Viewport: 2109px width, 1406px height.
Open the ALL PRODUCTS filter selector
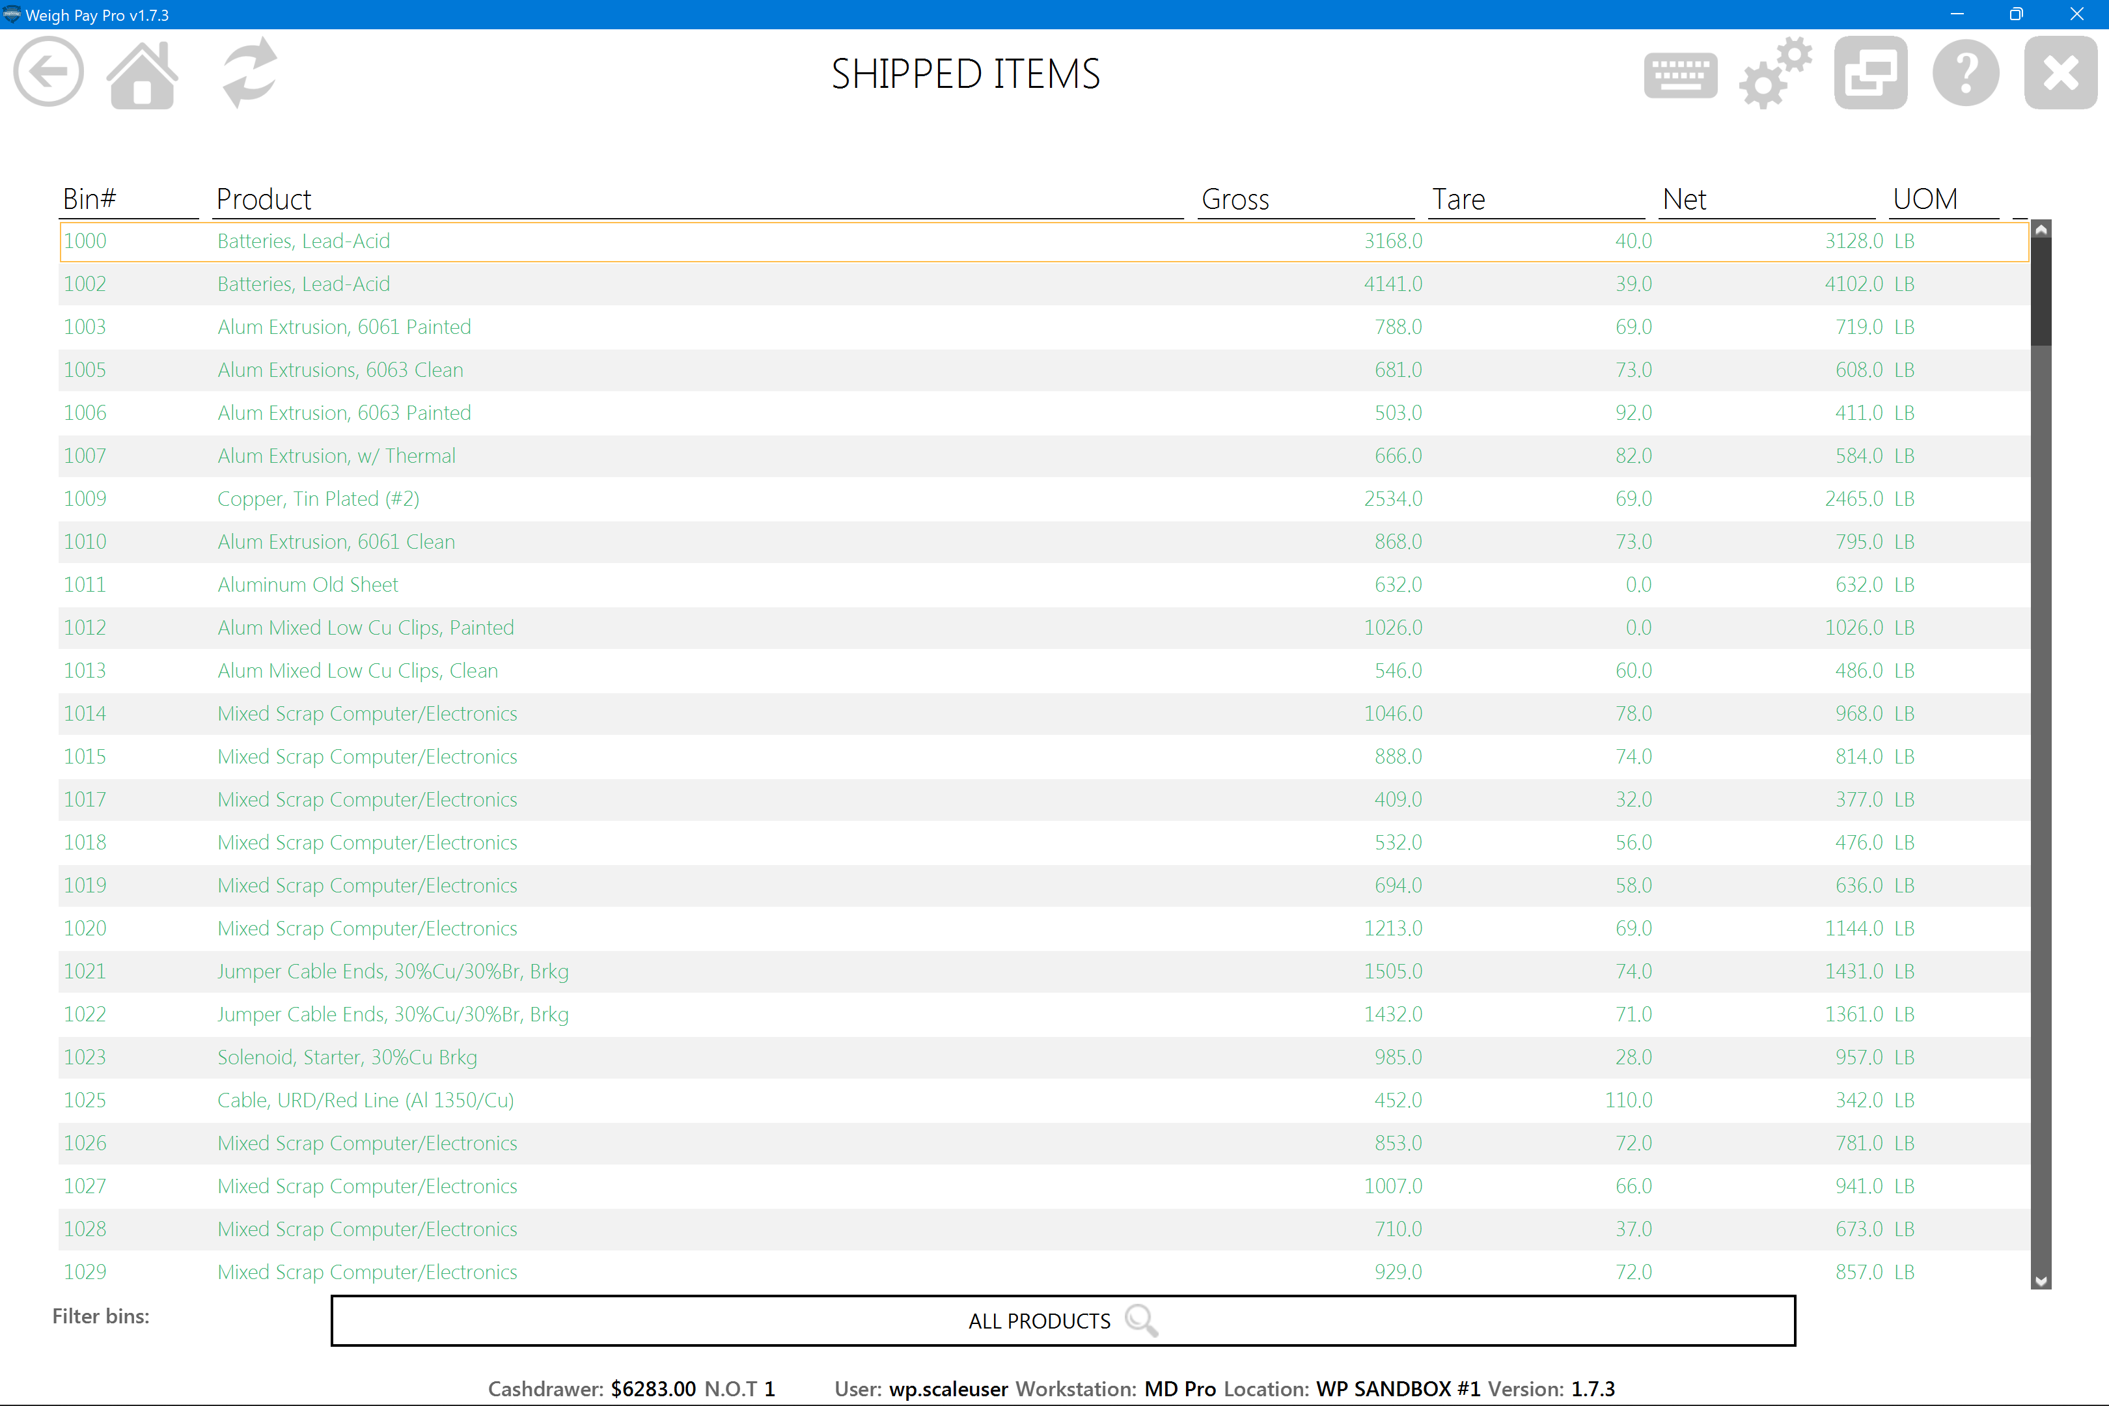(1040, 1320)
